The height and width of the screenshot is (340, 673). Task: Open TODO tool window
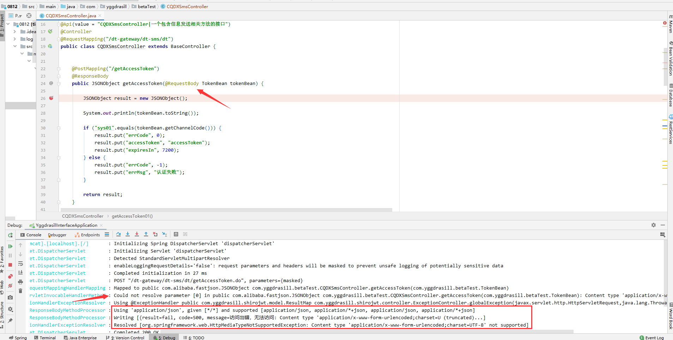(x=194, y=338)
